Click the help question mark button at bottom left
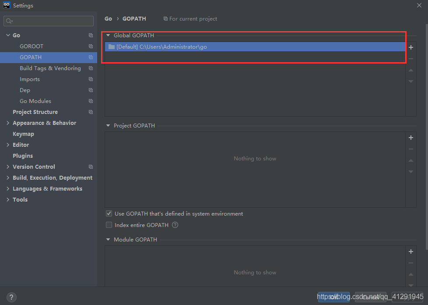428x305 pixels. coord(11,297)
